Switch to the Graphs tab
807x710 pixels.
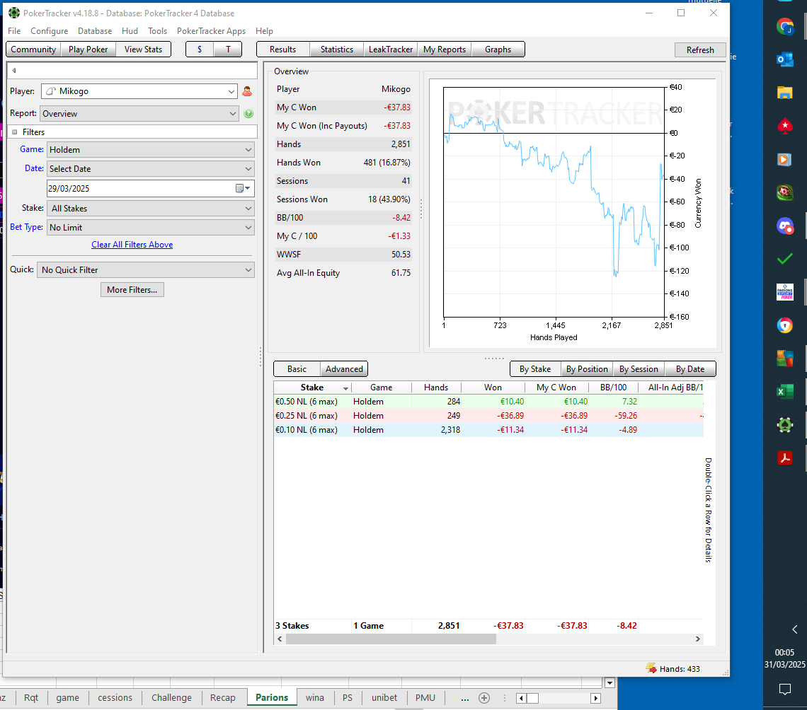pyautogui.click(x=498, y=50)
